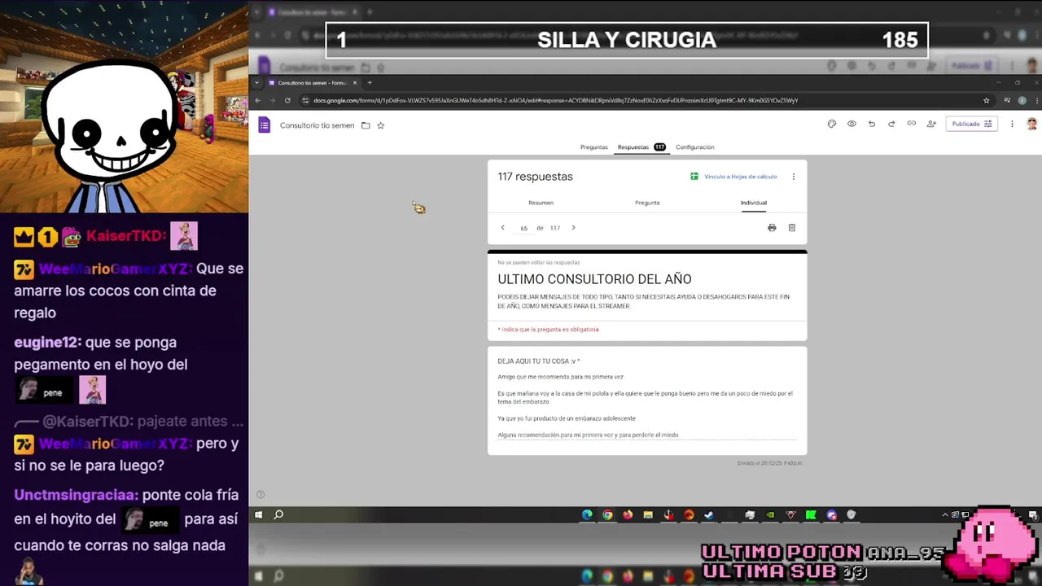This screenshot has height=586, width=1042.
Task: Undo the last change
Action: coord(872,124)
